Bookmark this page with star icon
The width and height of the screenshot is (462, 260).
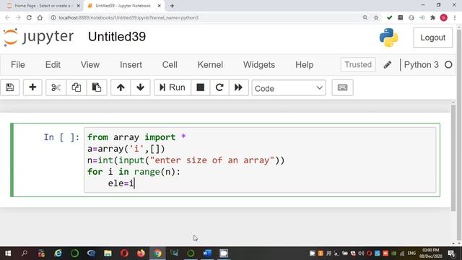point(376,17)
